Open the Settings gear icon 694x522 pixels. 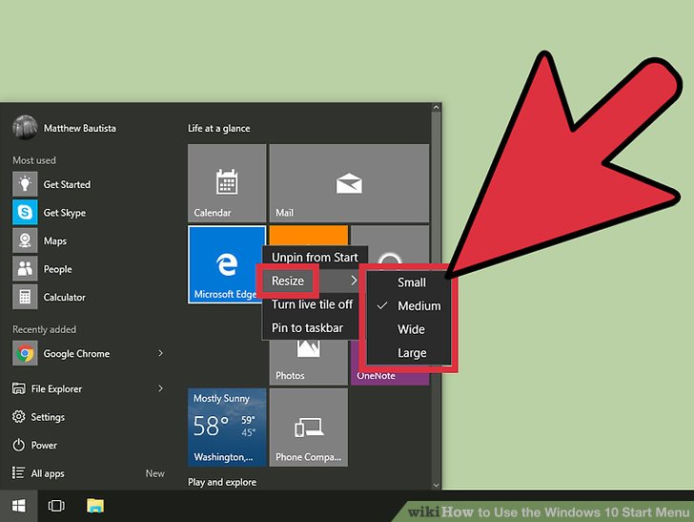coord(19,417)
